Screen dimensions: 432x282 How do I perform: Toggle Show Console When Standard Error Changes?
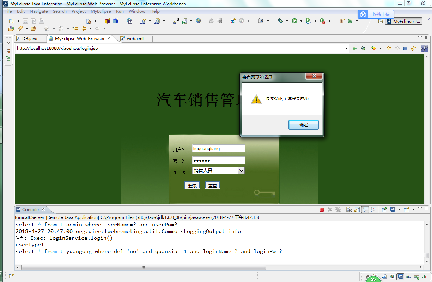[373, 209]
